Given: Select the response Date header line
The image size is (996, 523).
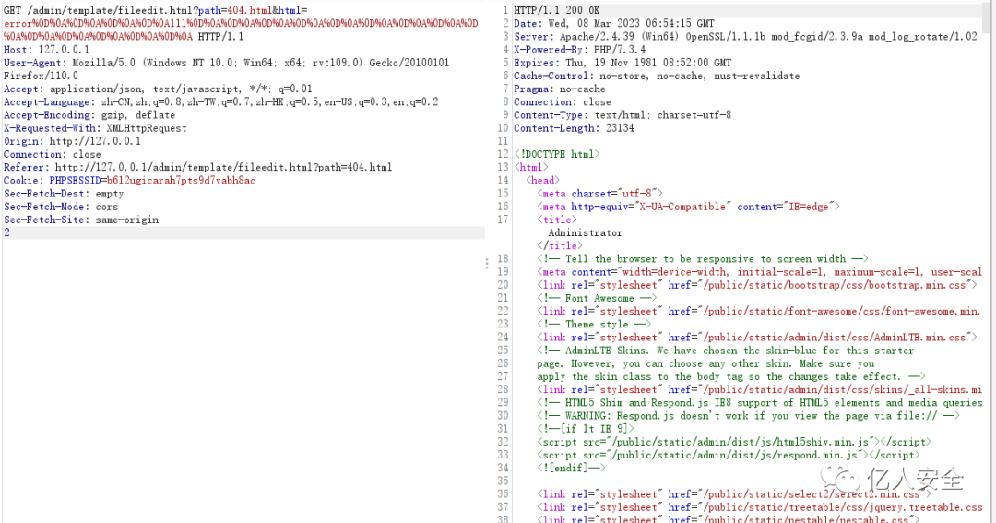Looking at the screenshot, I should [614, 23].
